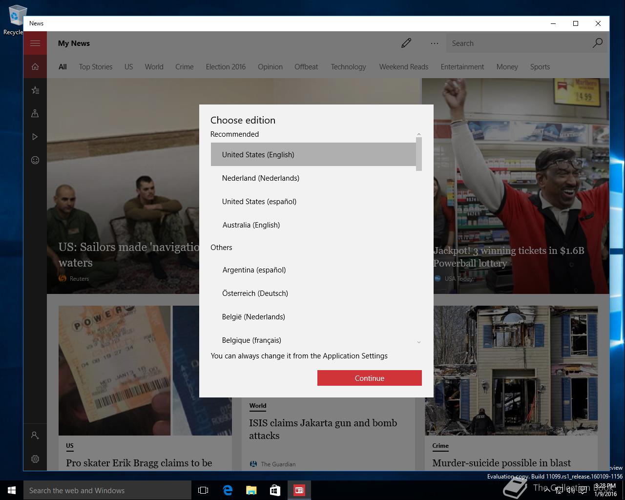625x500 pixels.
Task: Click the edition list scroll-down arrow
Action: click(x=418, y=342)
